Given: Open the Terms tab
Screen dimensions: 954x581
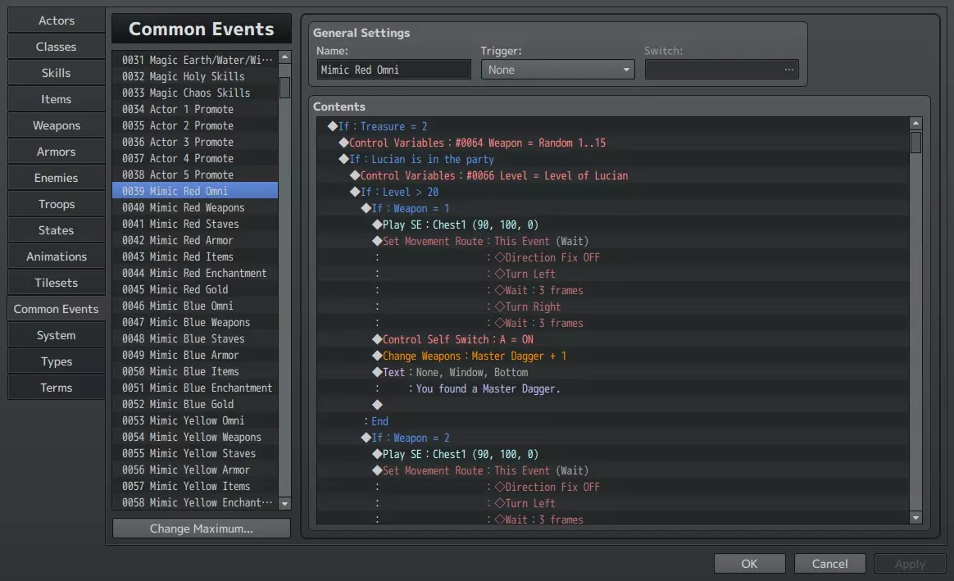Looking at the screenshot, I should point(56,388).
